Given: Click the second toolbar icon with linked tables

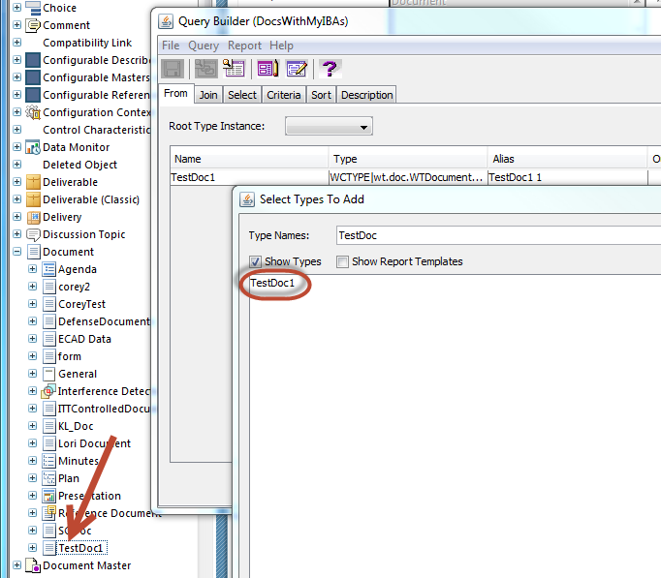Looking at the screenshot, I should tap(205, 69).
